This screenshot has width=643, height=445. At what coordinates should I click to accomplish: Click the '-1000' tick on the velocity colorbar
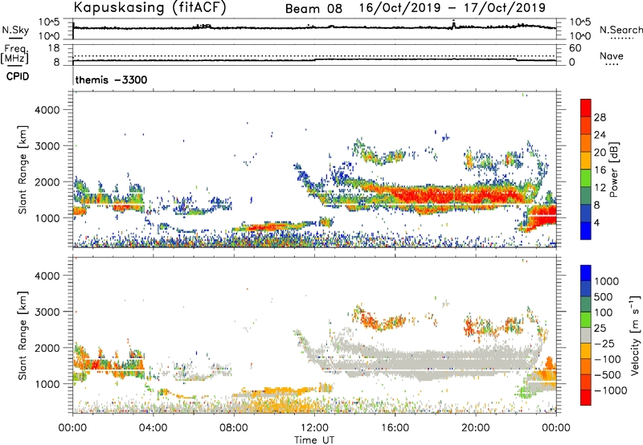[611, 390]
